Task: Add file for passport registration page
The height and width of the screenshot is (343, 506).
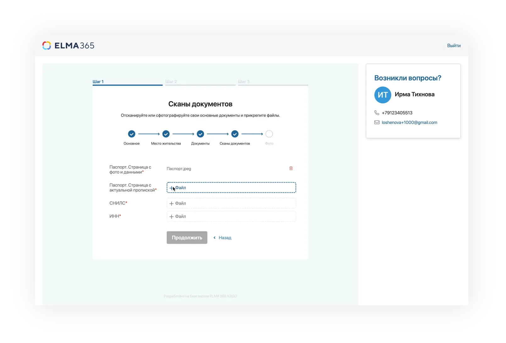Action: click(x=231, y=188)
